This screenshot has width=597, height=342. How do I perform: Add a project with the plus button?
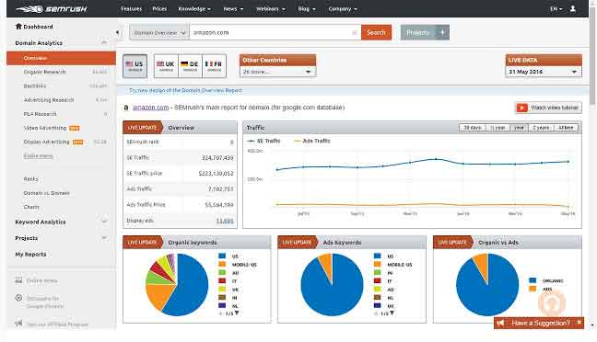click(x=442, y=33)
